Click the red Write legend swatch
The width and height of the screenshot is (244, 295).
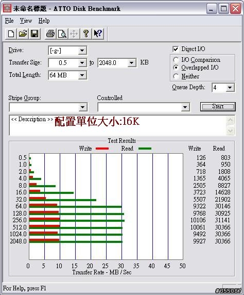[102, 149]
